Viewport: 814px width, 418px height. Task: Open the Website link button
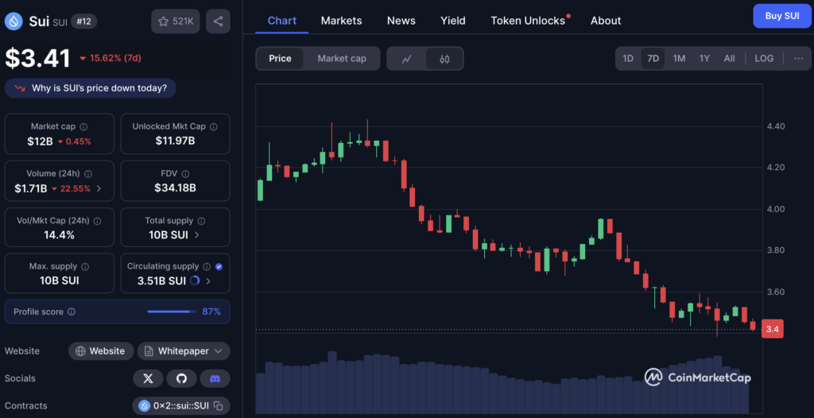tap(101, 351)
